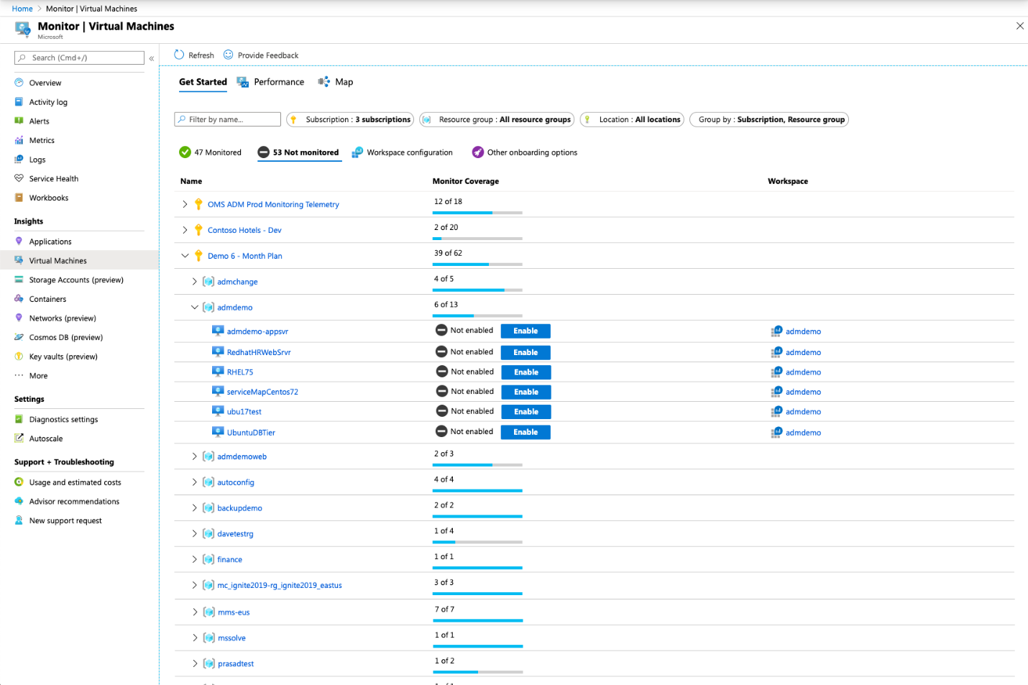The image size is (1028, 685).
Task: Click the Autoscale sidebar icon
Action: pos(19,438)
